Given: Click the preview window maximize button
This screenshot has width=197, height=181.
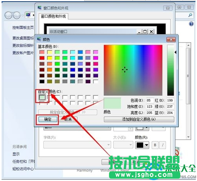Looking at the screenshot, I should (x=145, y=31).
